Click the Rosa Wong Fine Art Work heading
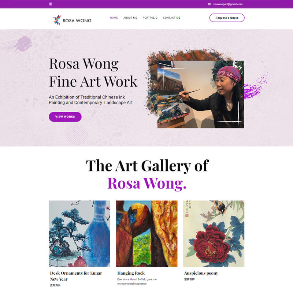This screenshot has height=293, width=293. (93, 73)
